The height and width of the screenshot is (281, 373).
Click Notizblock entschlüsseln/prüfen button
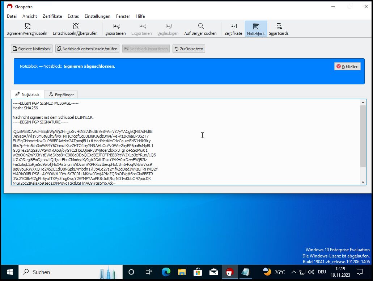(87, 49)
